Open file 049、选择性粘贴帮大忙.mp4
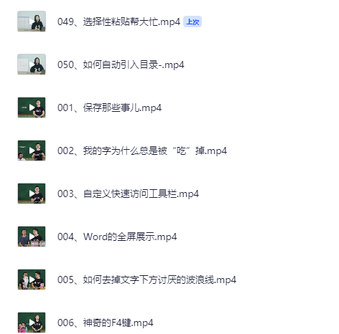Viewport: 339px width, 334px height. [119, 22]
